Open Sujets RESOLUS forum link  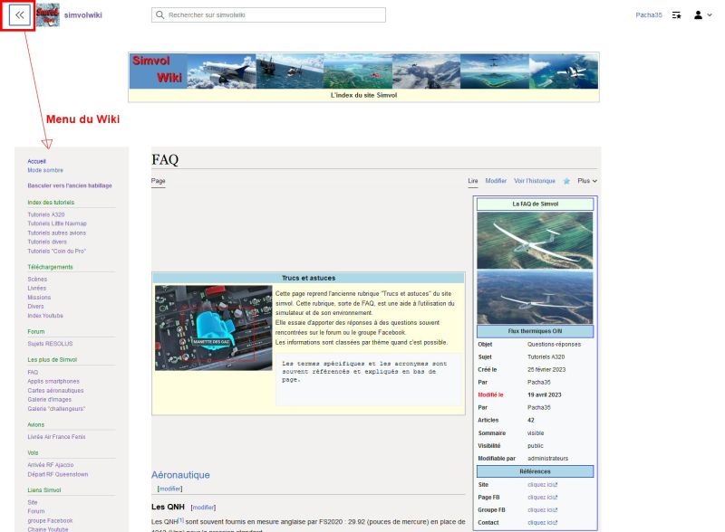click(x=50, y=344)
